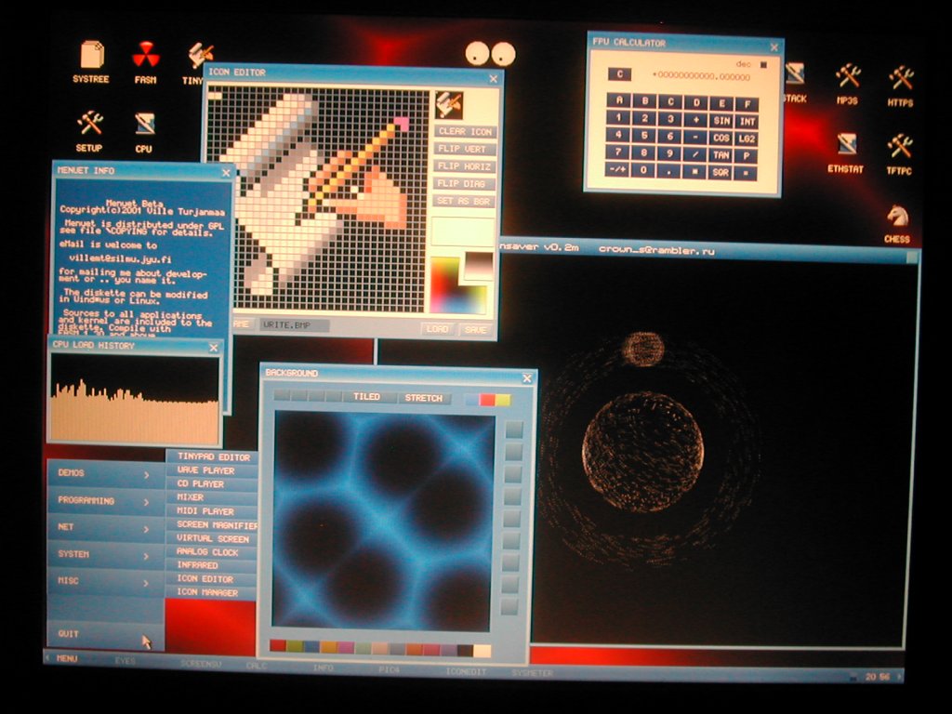Launch the FASM assembler icon
Screen dimensions: 952x714
pos(145,56)
